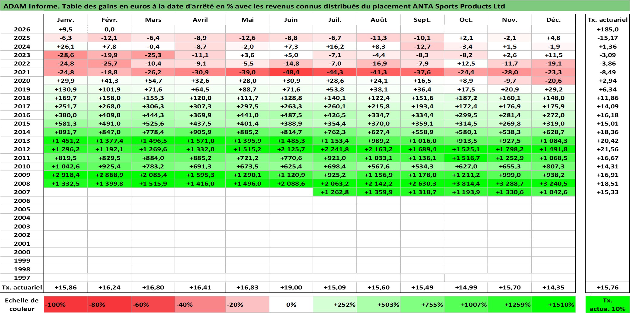Select the +54,7 cell in March 2020
This screenshot has width=630, height=313.
[x=153, y=81]
